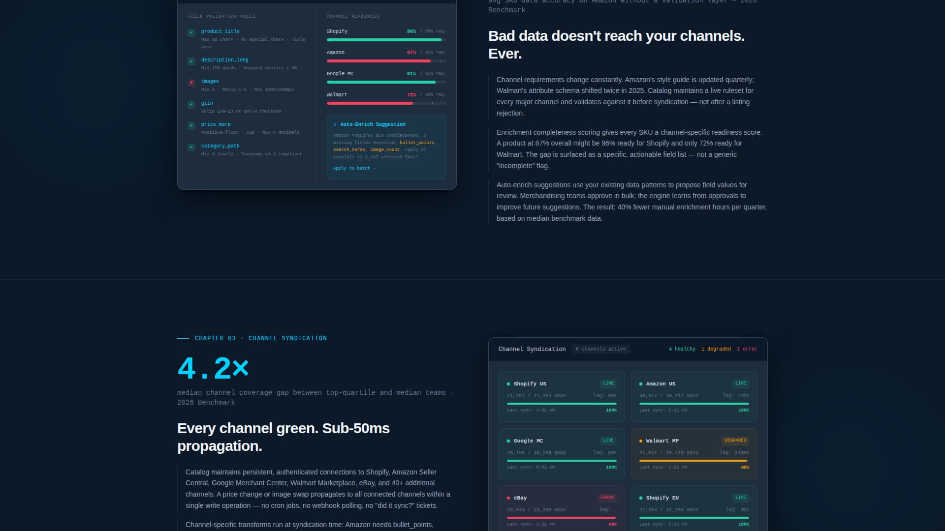Click the search_terms missing field text
This screenshot has width=945, height=531.
point(349,149)
